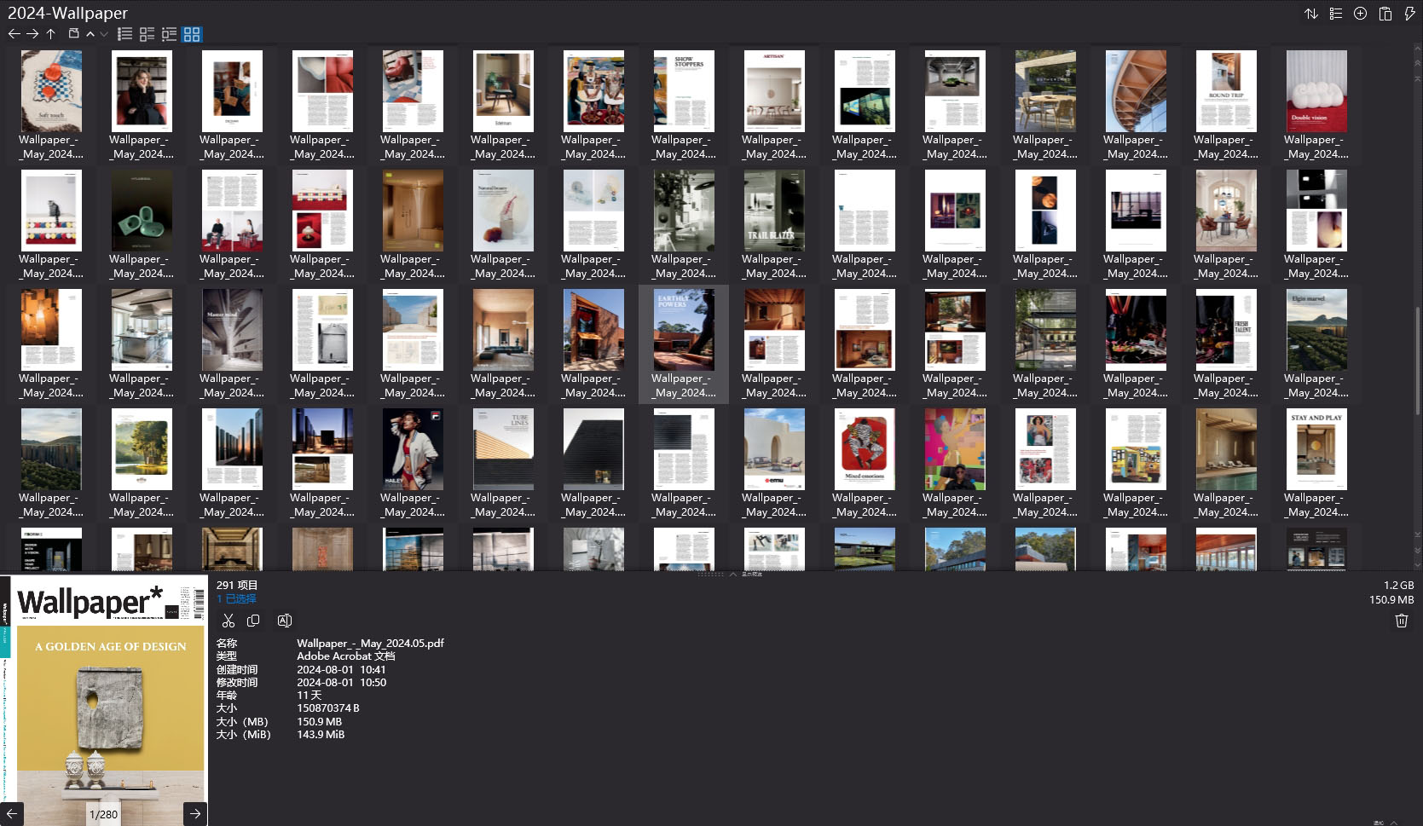Enable the compact list view mode

pos(168,34)
